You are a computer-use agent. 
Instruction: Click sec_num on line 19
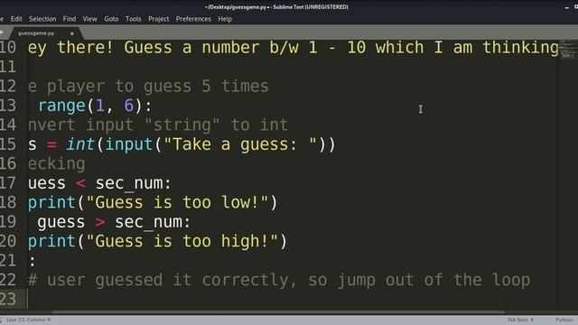point(148,222)
